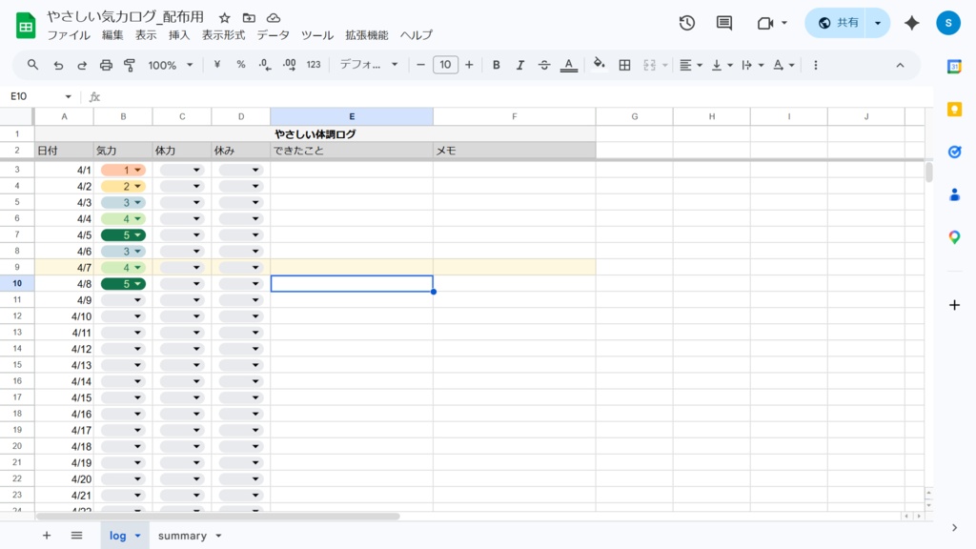Hide the menus with the collapse arrow
This screenshot has width=976, height=549.
(900, 65)
